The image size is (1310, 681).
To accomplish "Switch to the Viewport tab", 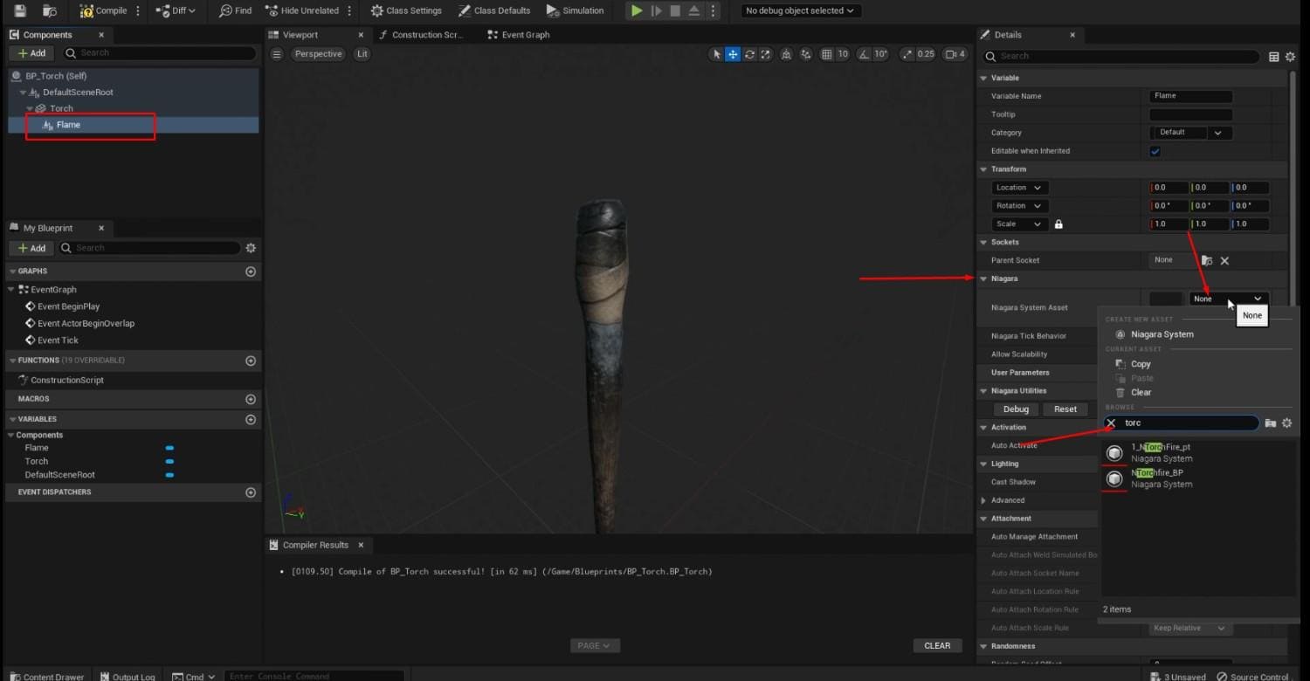I will (300, 35).
